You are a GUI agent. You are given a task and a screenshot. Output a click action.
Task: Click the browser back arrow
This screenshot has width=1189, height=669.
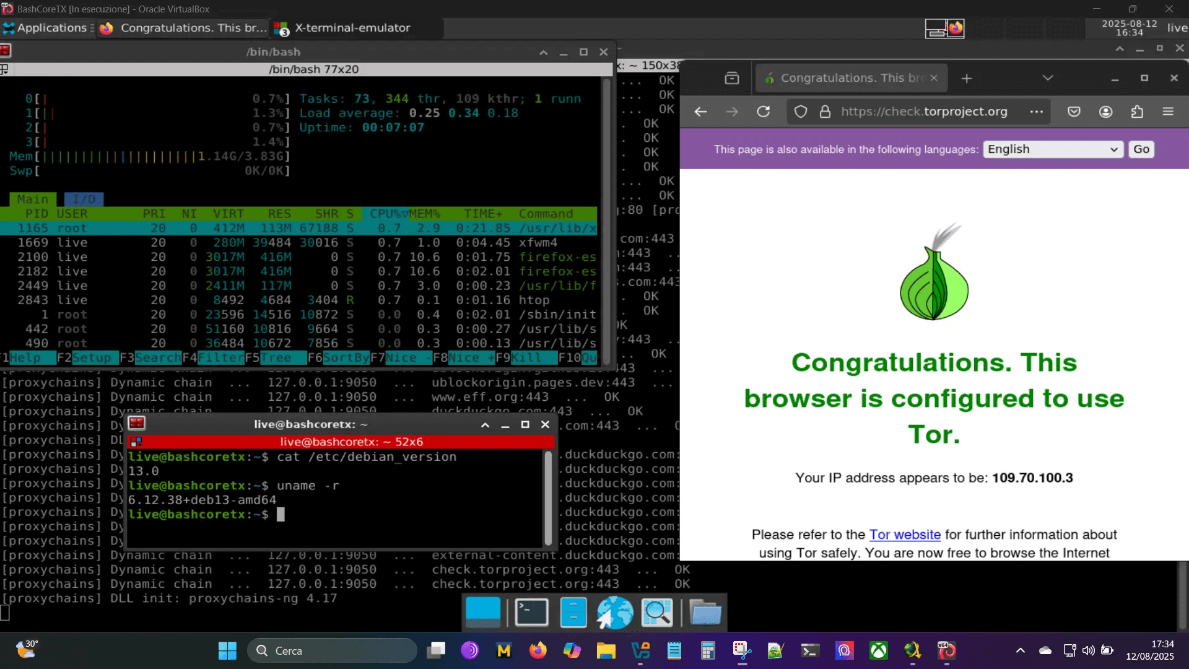(700, 111)
